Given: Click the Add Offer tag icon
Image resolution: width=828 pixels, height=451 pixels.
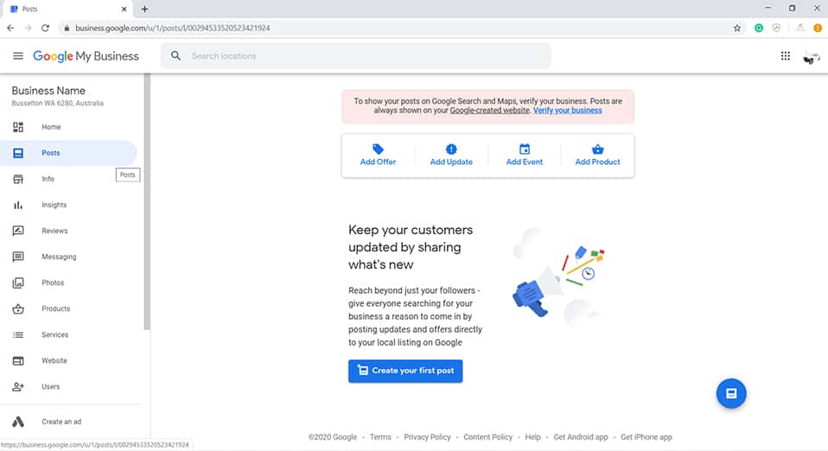Looking at the screenshot, I should (x=378, y=149).
